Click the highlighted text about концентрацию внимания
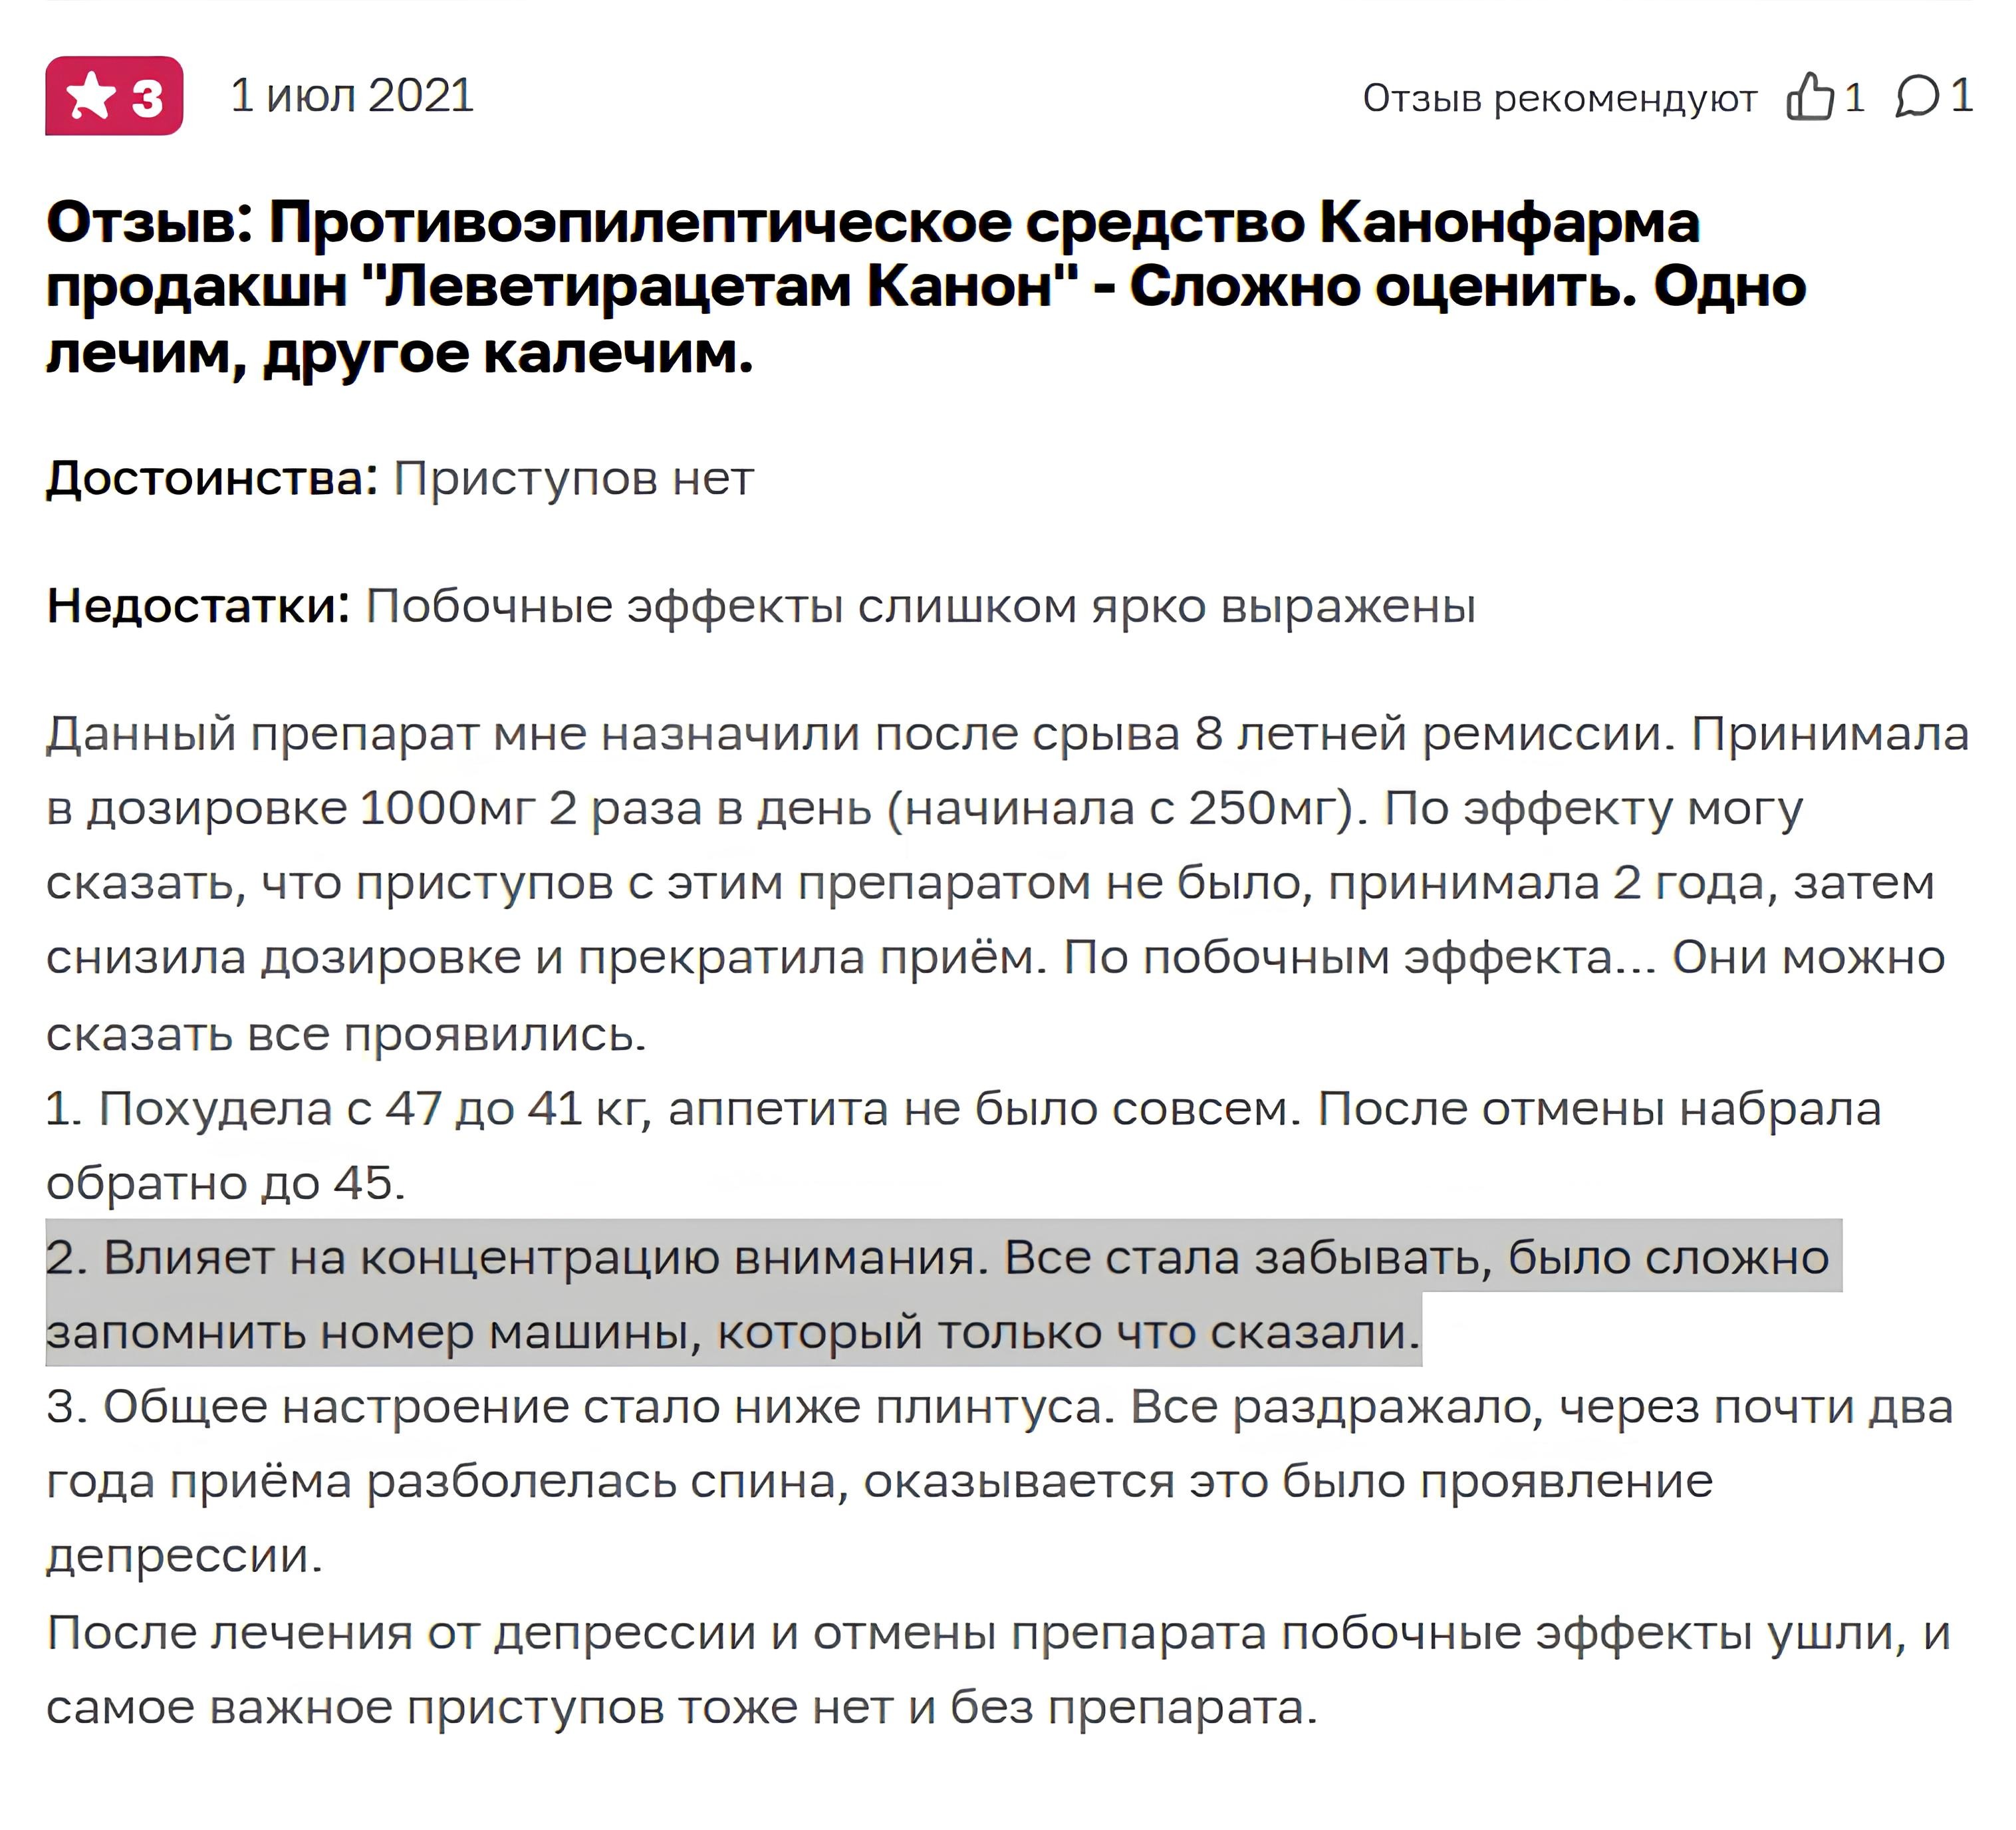The width and height of the screenshot is (2016, 1830). 943,1293
